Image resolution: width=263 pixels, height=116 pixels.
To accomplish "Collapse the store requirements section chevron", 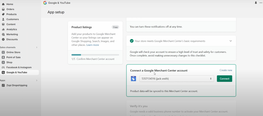I will click(231, 41).
